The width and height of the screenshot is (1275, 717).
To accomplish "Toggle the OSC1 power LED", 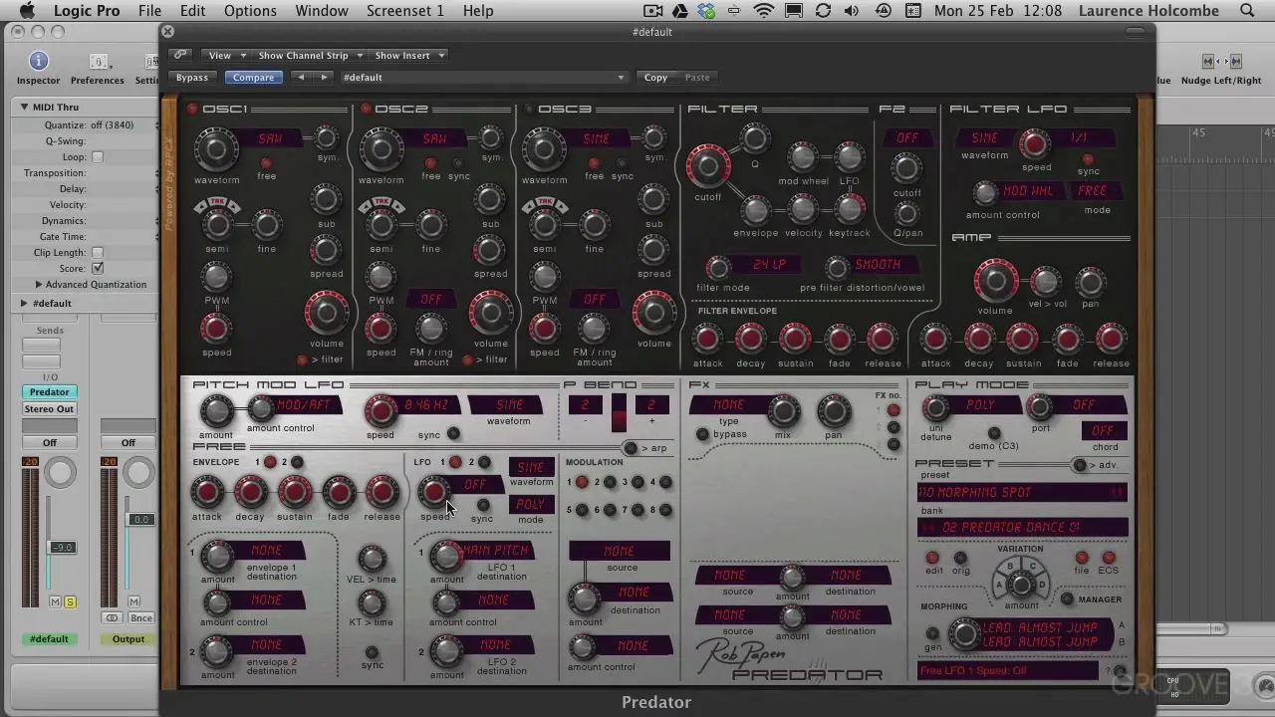I will 192,110.
